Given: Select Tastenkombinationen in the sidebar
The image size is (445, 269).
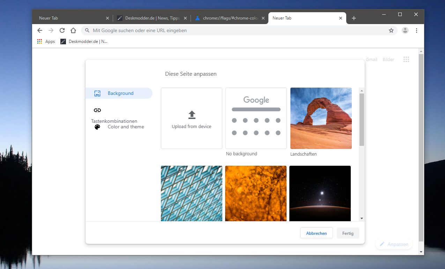Looking at the screenshot, I should (114, 121).
